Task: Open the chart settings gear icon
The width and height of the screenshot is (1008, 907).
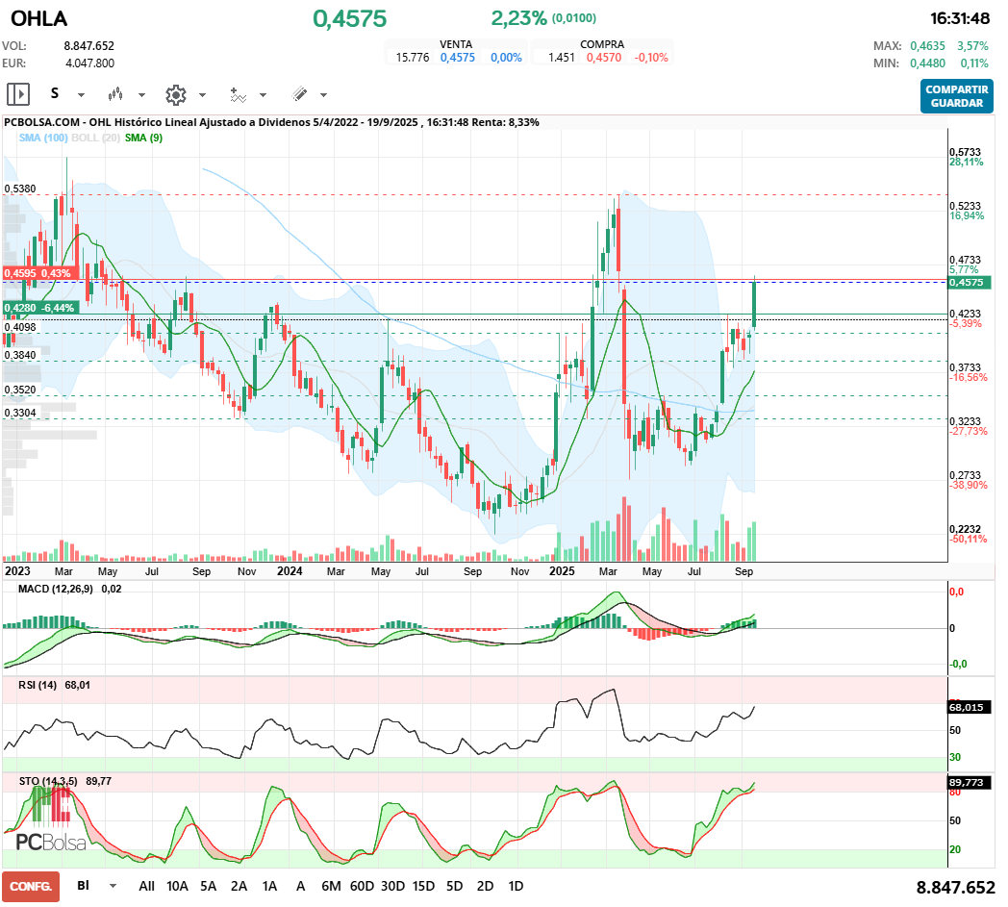Action: (175, 95)
